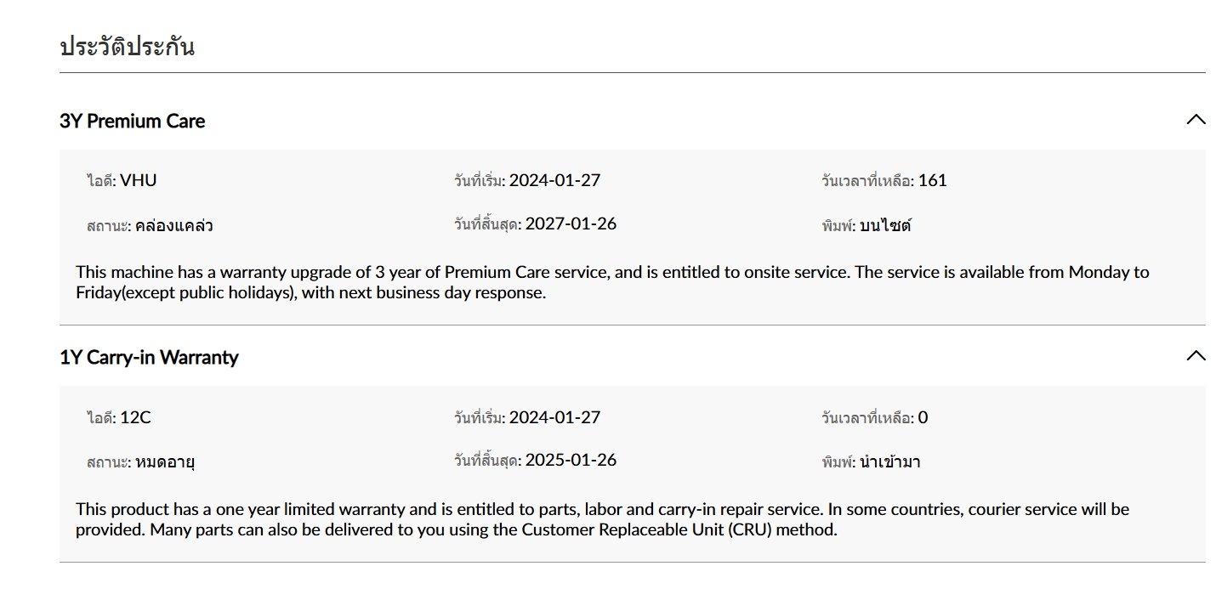Select the ประวัติประกัน page title
The width and height of the screenshot is (1216, 600).
(x=128, y=46)
